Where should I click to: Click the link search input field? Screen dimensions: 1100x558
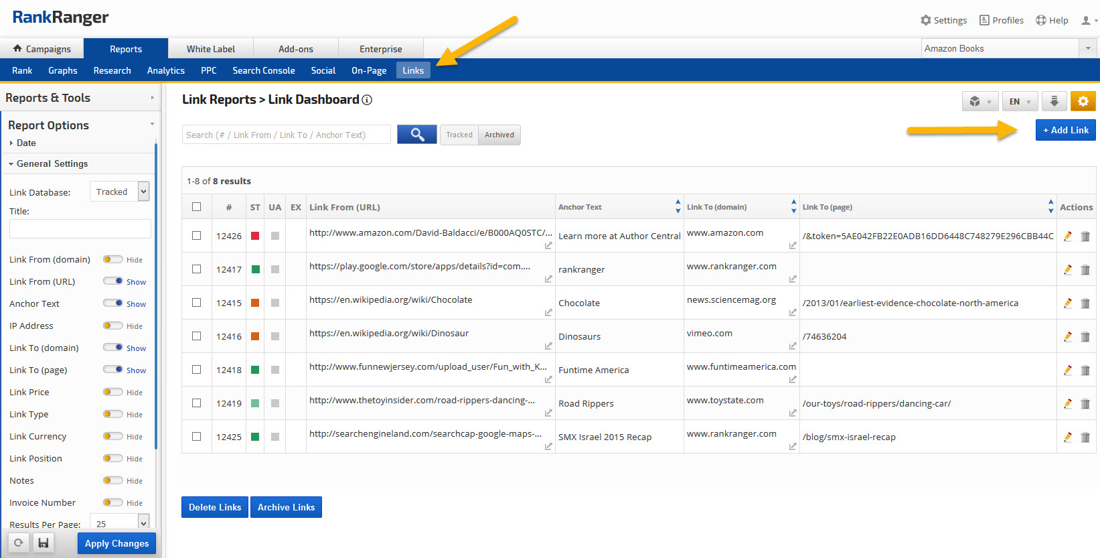286,135
